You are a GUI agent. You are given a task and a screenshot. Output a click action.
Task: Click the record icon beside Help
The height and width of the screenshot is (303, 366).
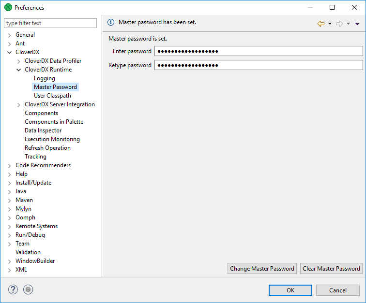coord(29,290)
